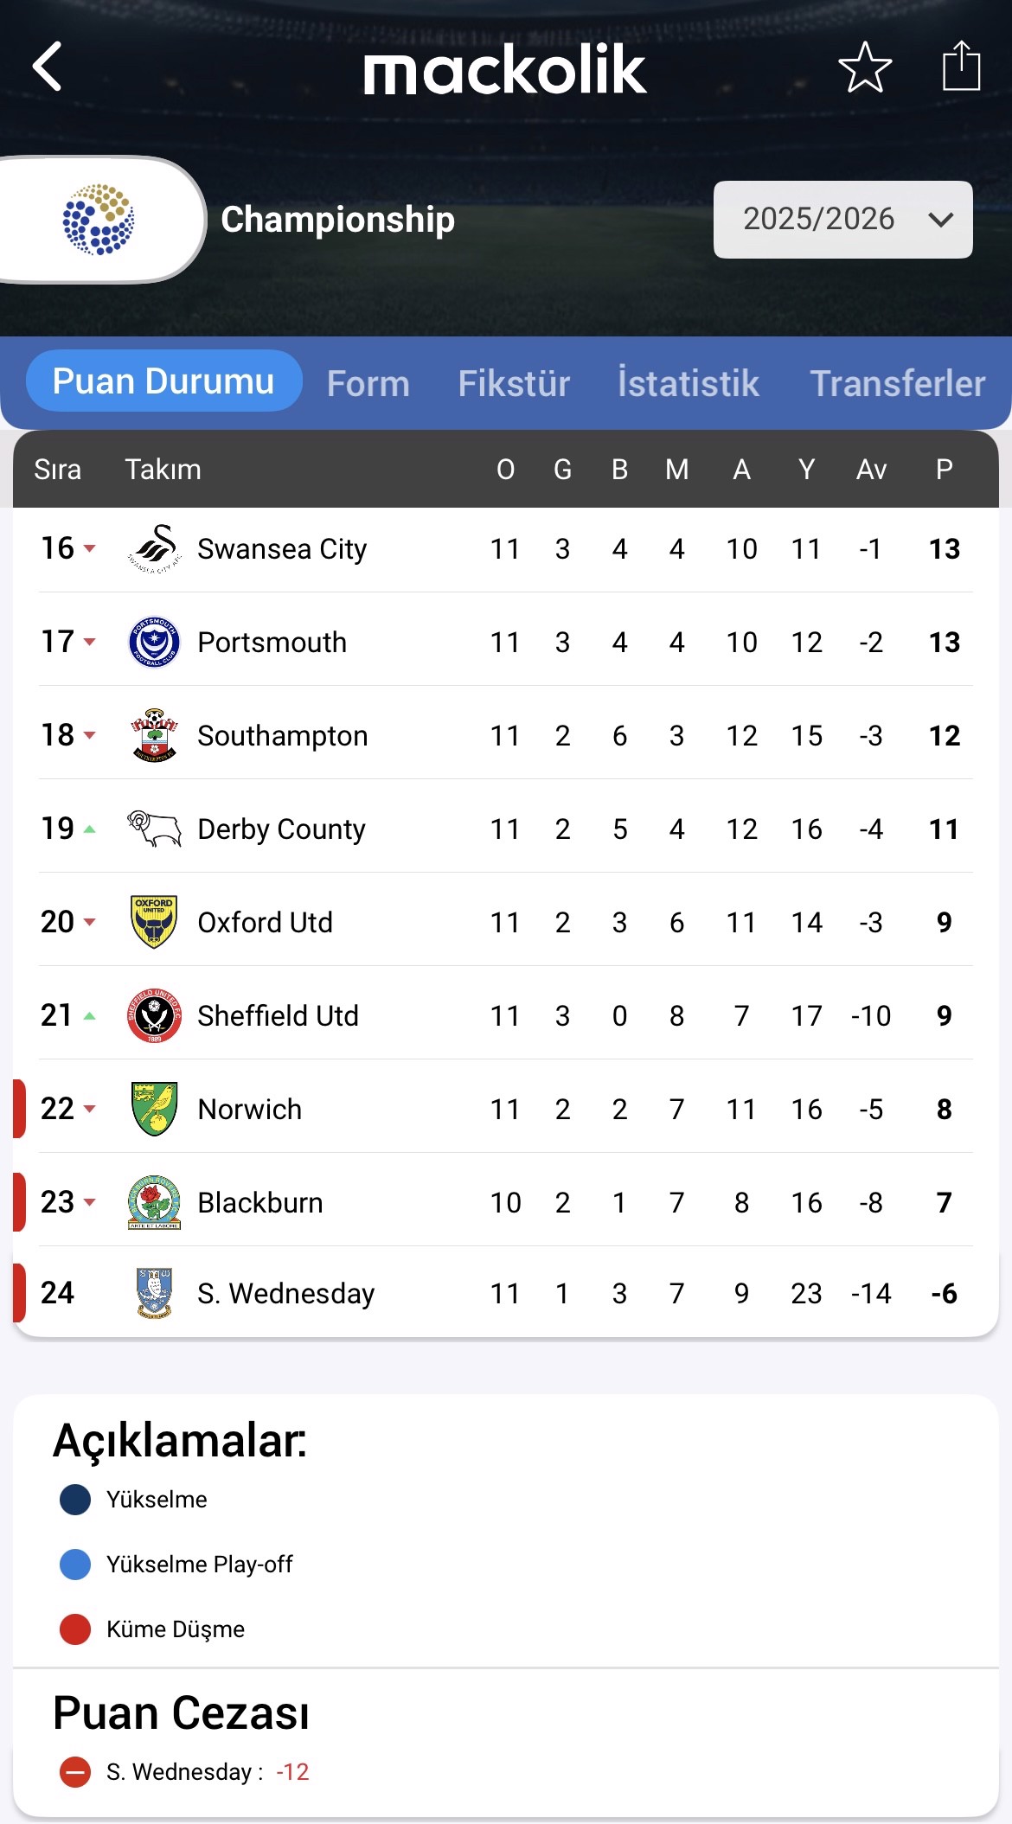Open the Oxford Utd team row
The width and height of the screenshot is (1012, 1824).
coord(265,923)
